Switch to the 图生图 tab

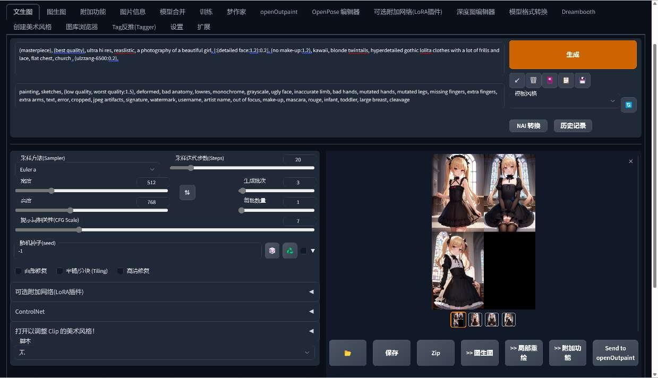click(56, 12)
